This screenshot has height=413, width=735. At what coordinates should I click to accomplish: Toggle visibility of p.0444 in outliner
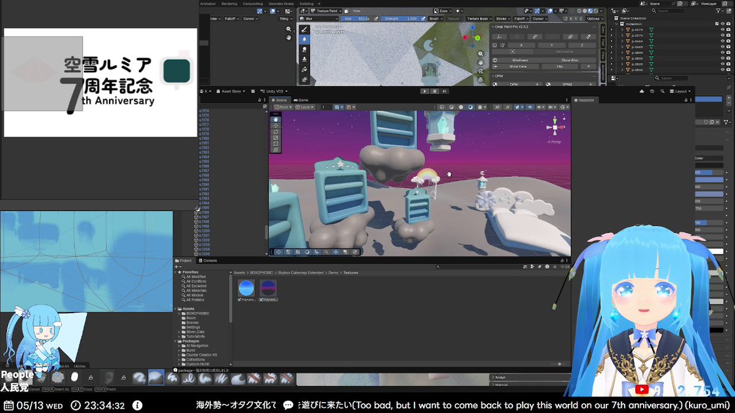723,41
